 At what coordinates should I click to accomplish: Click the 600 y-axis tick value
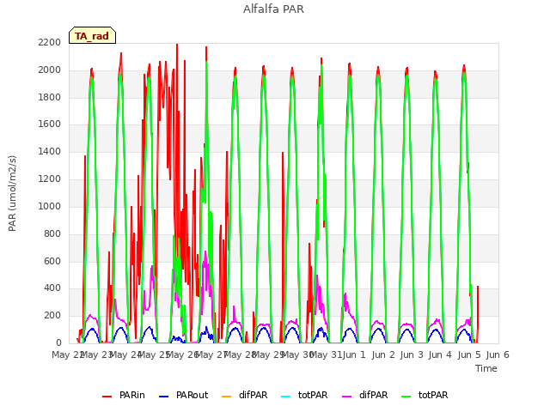pyautogui.click(x=52, y=261)
